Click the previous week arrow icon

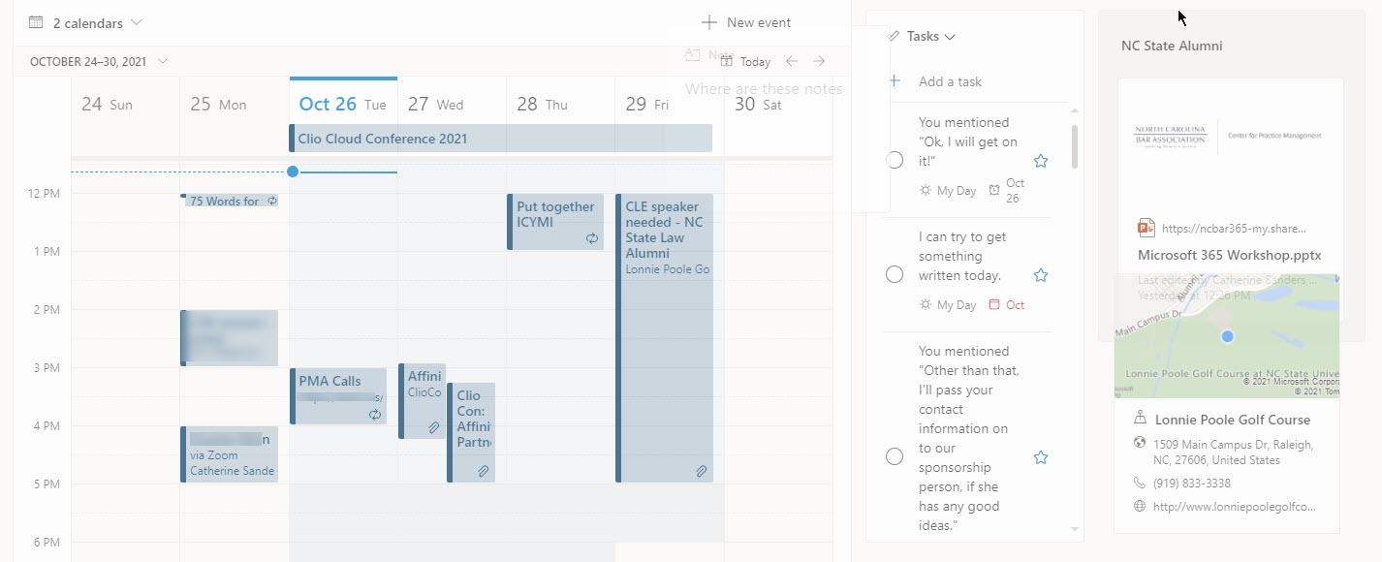point(792,61)
